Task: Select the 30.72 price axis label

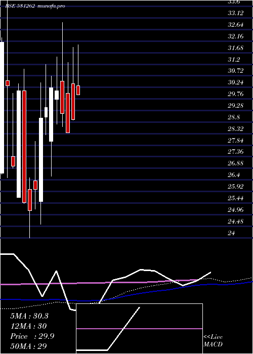Action: pyautogui.click(x=236, y=71)
